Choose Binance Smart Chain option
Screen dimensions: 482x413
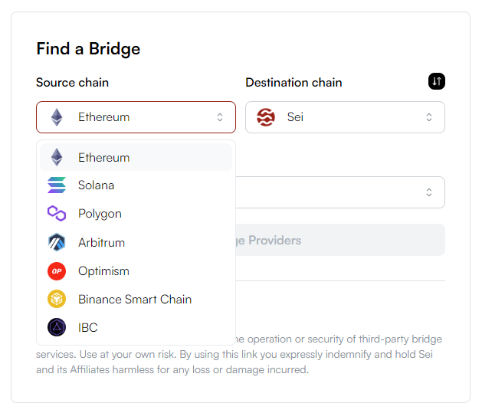(x=134, y=299)
